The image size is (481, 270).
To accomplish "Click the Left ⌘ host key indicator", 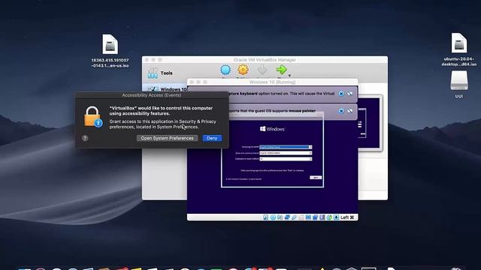I will 347,217.
